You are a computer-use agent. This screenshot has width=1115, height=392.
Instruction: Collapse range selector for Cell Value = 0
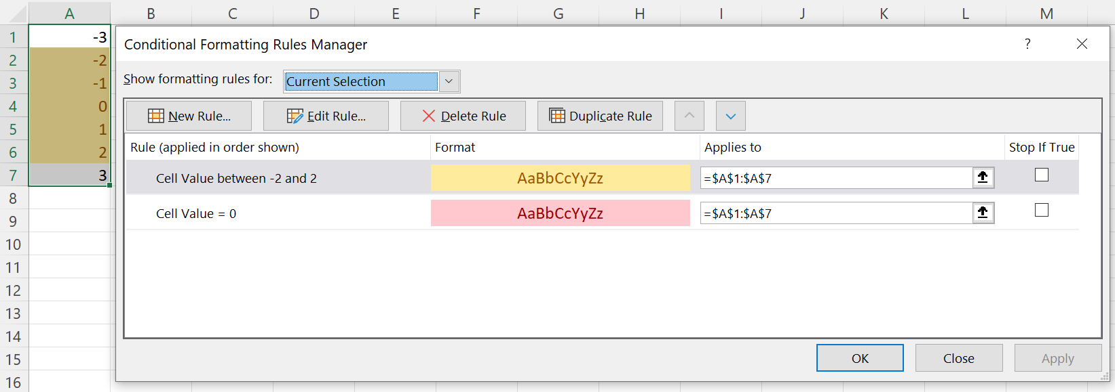click(x=982, y=213)
